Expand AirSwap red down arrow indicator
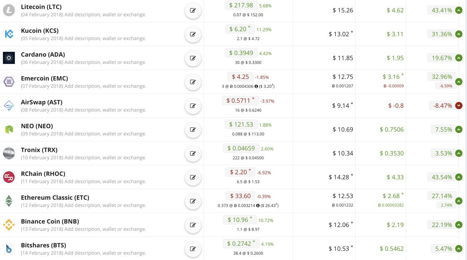The height and width of the screenshot is (260, 467). (x=459, y=106)
